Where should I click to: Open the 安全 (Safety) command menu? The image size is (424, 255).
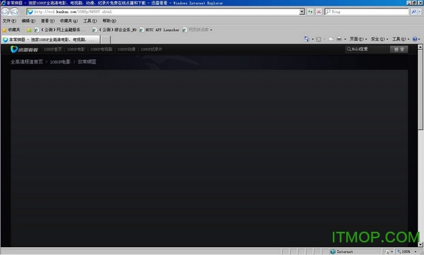pos(379,39)
